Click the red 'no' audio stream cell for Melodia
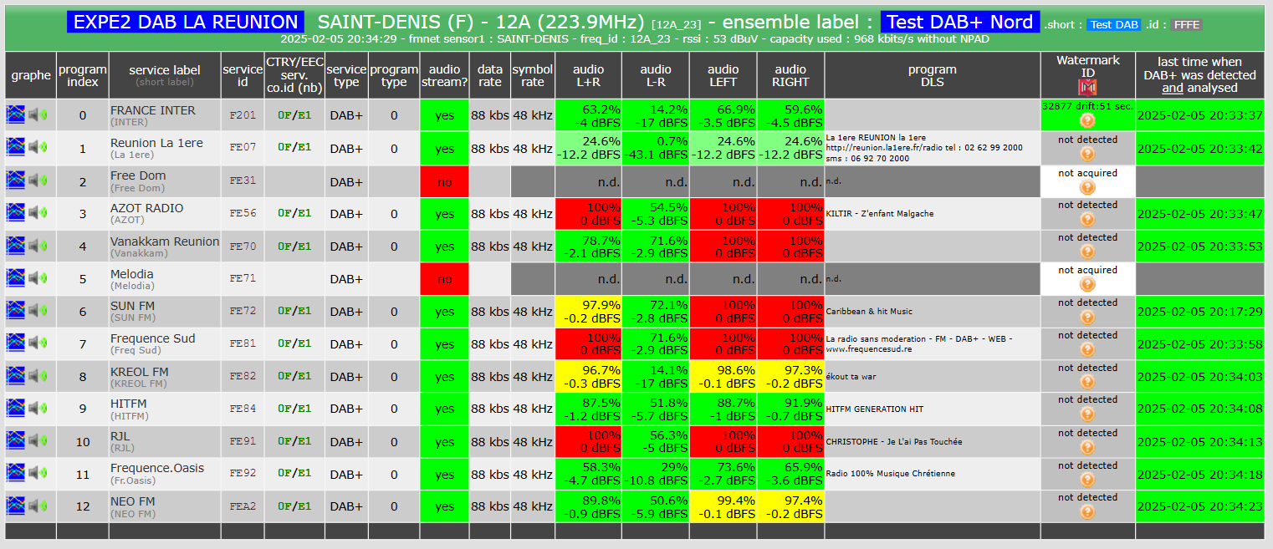Image resolution: width=1273 pixels, height=549 pixels. click(445, 279)
